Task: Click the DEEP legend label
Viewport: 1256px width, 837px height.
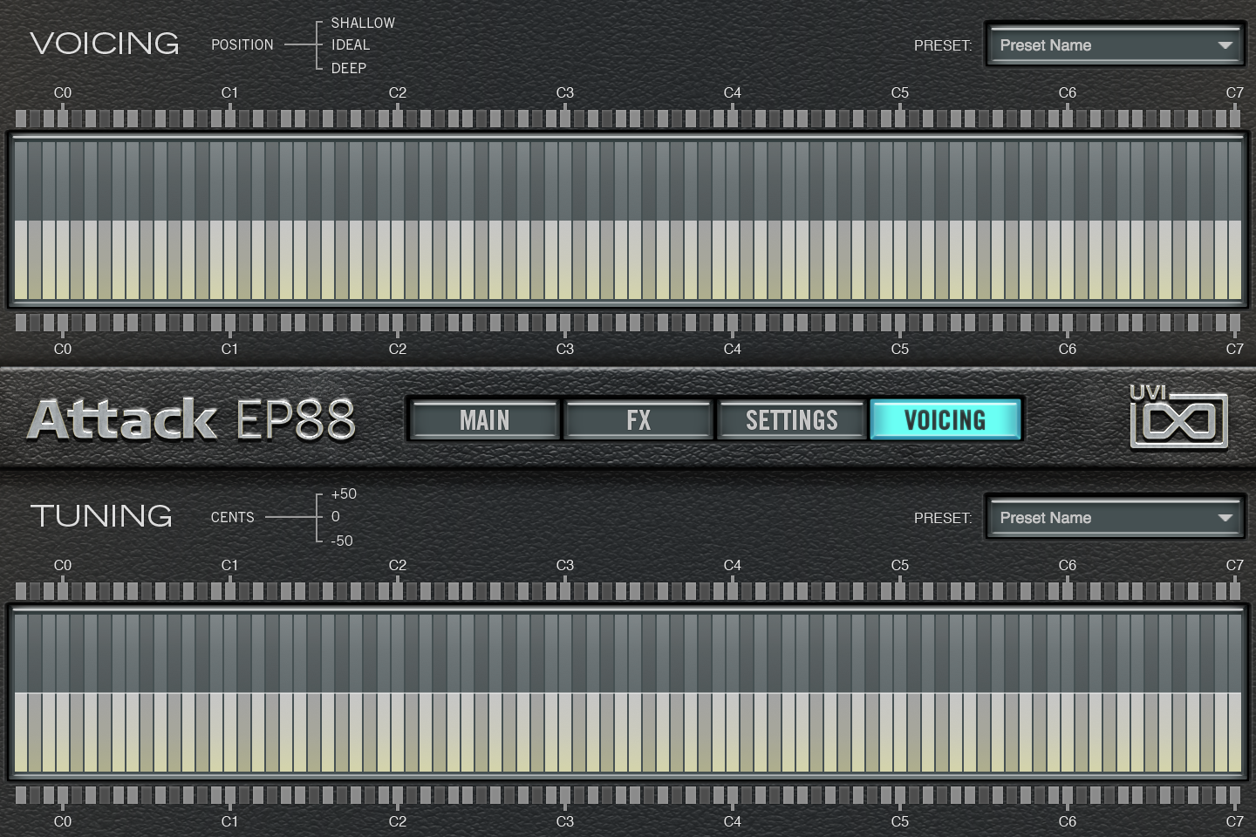Action: [x=349, y=68]
